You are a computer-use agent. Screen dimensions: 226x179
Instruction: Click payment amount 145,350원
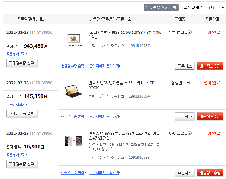tap(36, 96)
